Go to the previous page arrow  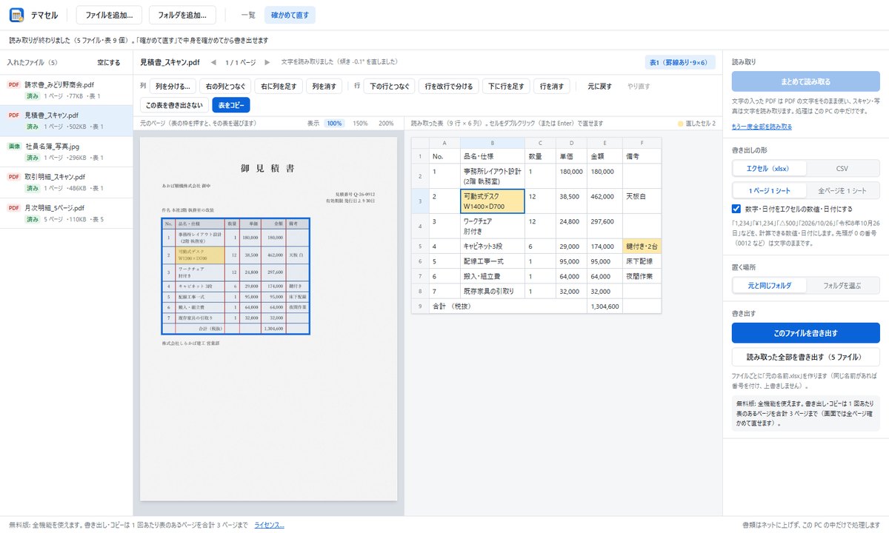[213, 62]
